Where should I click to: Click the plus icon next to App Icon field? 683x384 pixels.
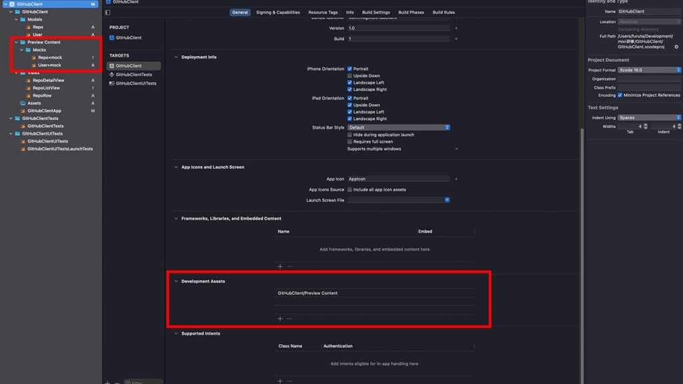tap(456, 179)
